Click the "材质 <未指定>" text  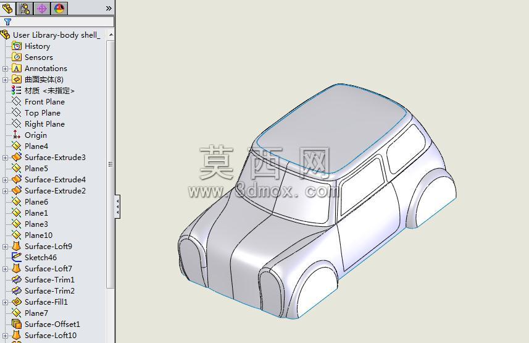[x=49, y=91]
